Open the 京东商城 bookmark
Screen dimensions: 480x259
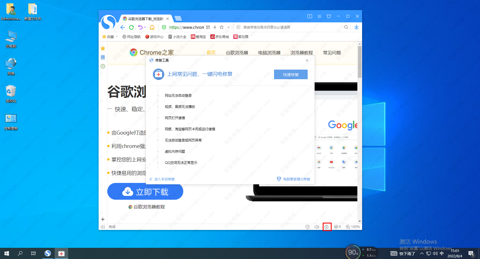(x=220, y=37)
